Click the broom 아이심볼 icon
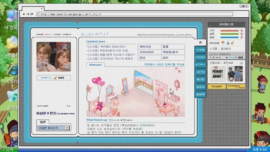270x152 pixels. (233, 43)
